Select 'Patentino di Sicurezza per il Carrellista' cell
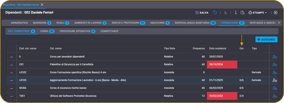Image resolution: width=284 pixels, height=103 pixels. tap(72, 64)
